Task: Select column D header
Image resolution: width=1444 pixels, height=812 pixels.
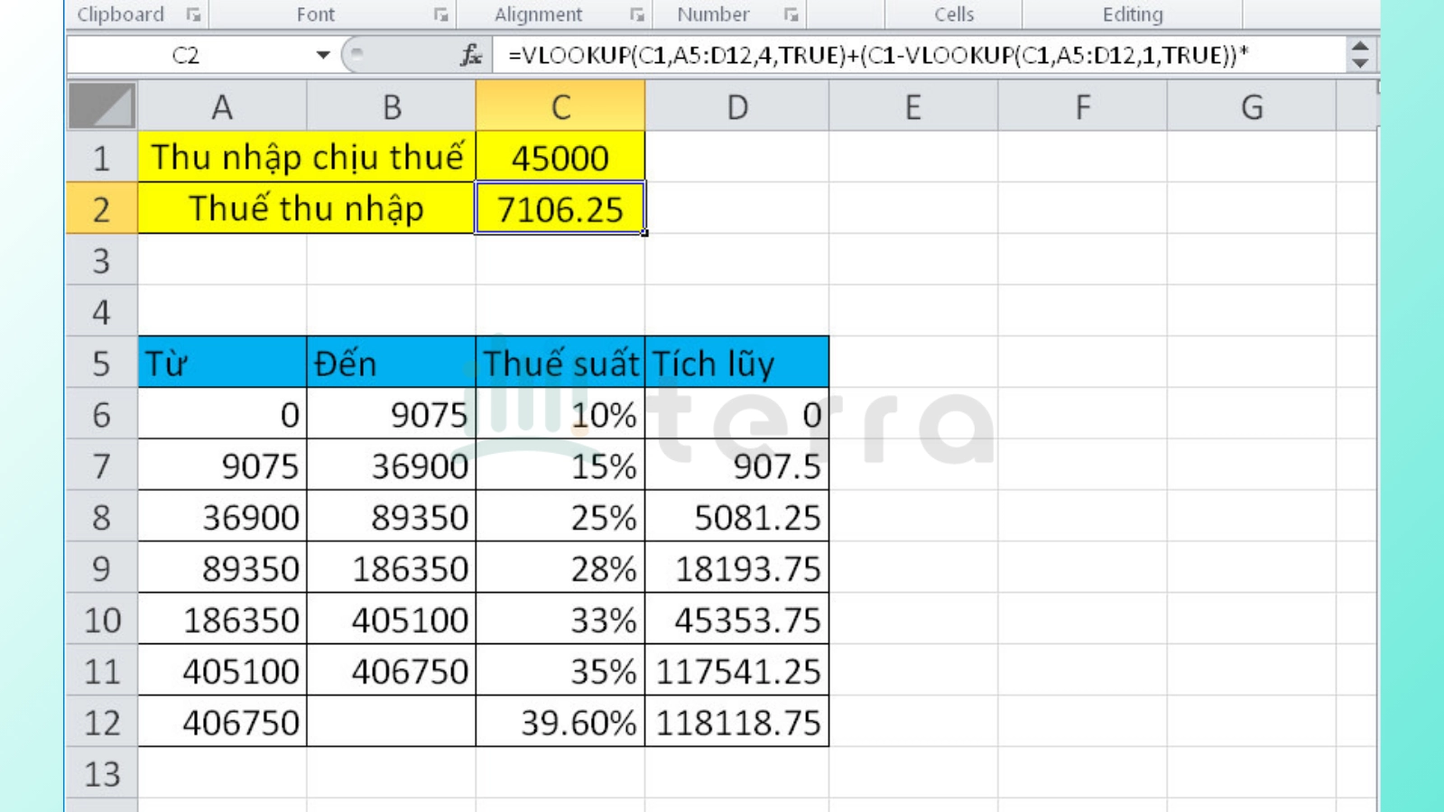Action: tap(737, 106)
